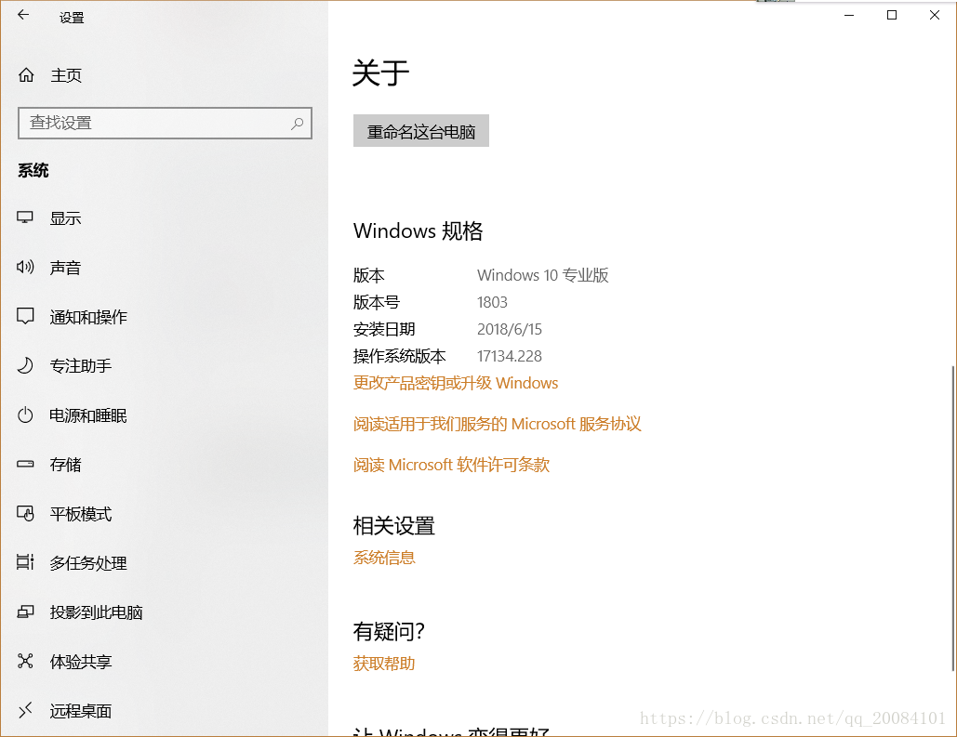
Task: Click the version text Windows 10 专业版
Action: (x=542, y=275)
